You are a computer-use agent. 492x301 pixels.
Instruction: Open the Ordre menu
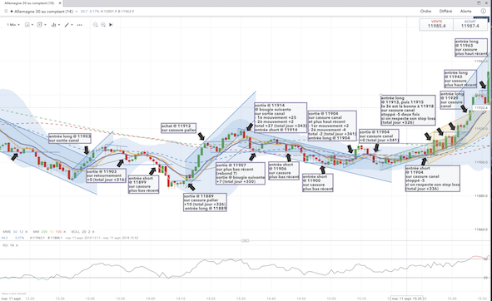(425, 12)
